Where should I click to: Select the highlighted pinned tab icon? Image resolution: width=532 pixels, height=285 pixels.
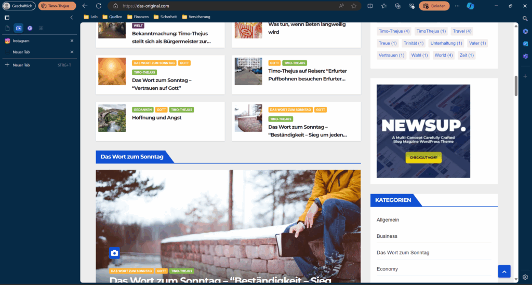(19, 28)
